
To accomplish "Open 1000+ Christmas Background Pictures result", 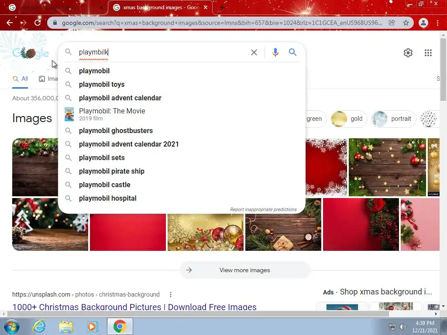I will point(134,307).
